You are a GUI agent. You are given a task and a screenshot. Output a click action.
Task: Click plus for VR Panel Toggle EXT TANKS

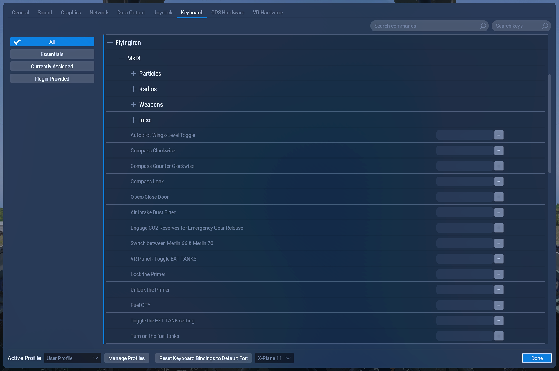click(x=499, y=259)
